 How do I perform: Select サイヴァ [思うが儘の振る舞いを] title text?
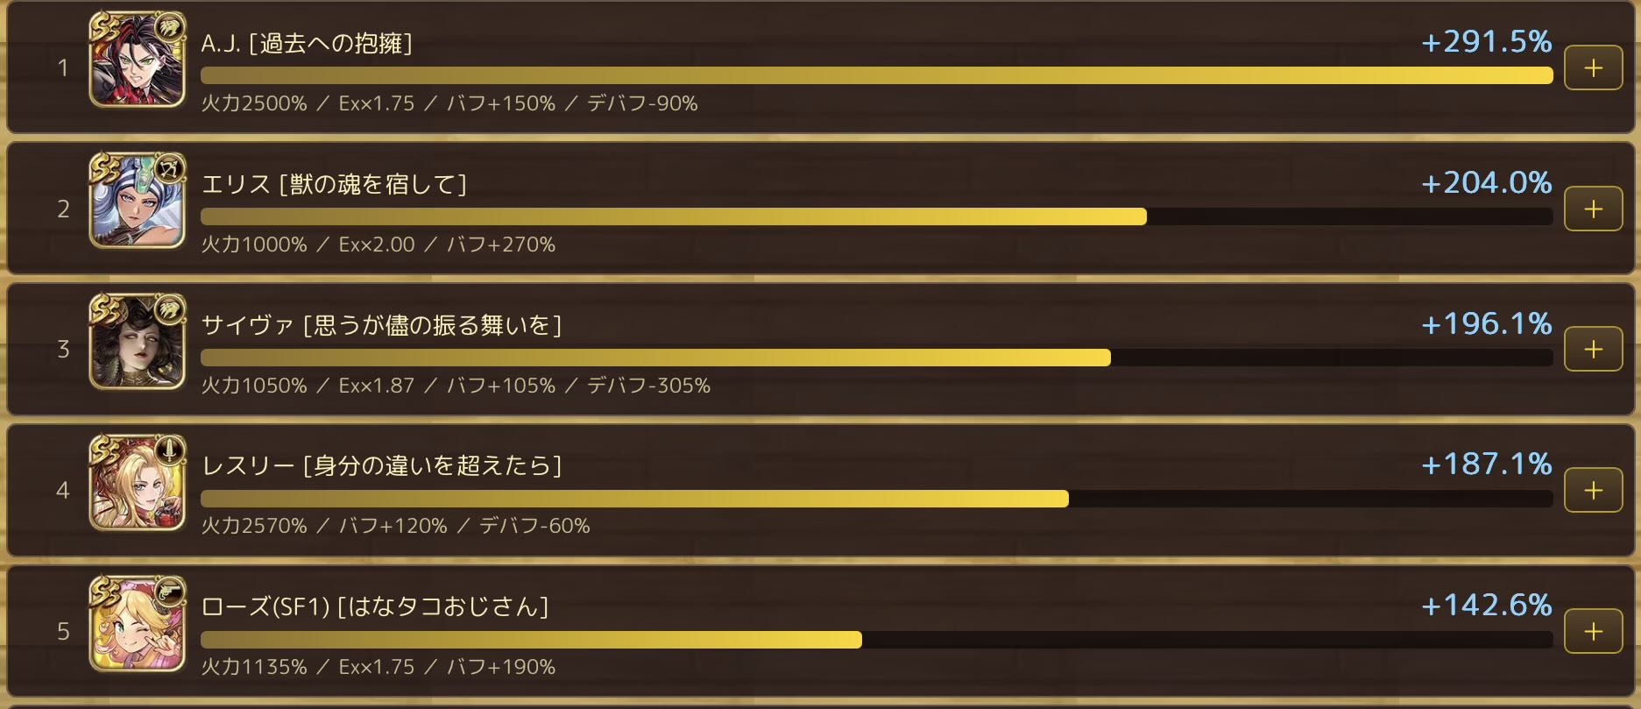(x=381, y=325)
